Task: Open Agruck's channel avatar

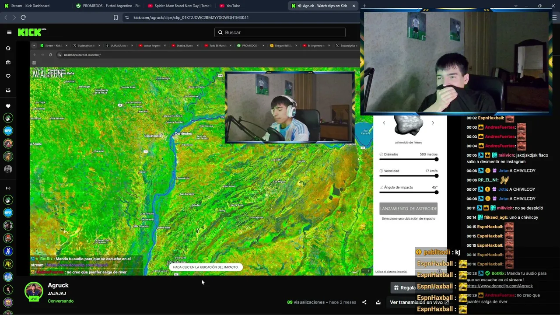Action: click(x=34, y=292)
